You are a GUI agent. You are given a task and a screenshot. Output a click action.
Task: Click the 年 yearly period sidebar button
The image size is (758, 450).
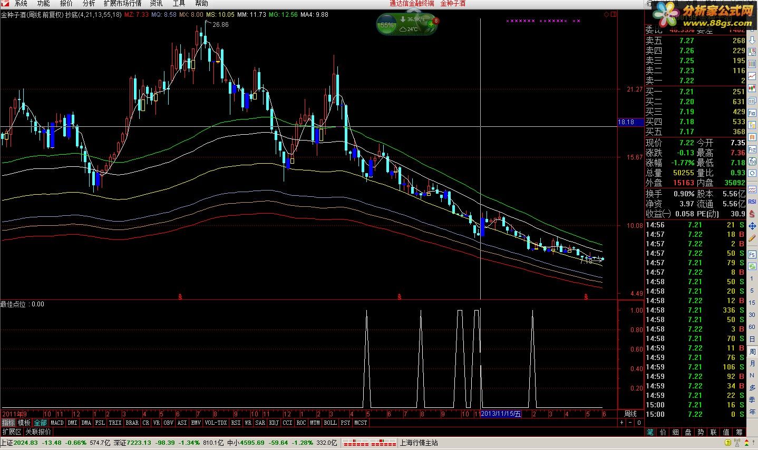click(x=752, y=412)
